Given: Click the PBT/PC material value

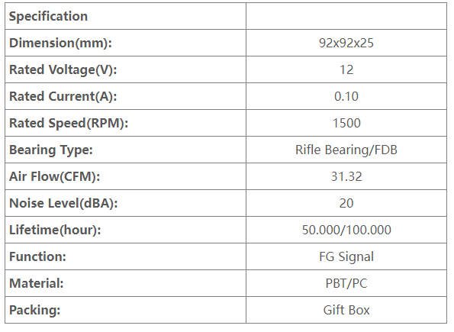Looking at the screenshot, I should [346, 283].
